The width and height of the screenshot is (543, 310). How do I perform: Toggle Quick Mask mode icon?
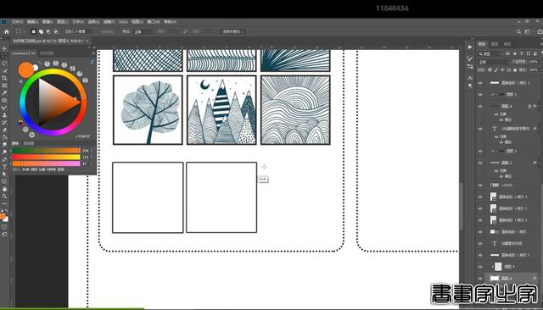pyautogui.click(x=4, y=227)
